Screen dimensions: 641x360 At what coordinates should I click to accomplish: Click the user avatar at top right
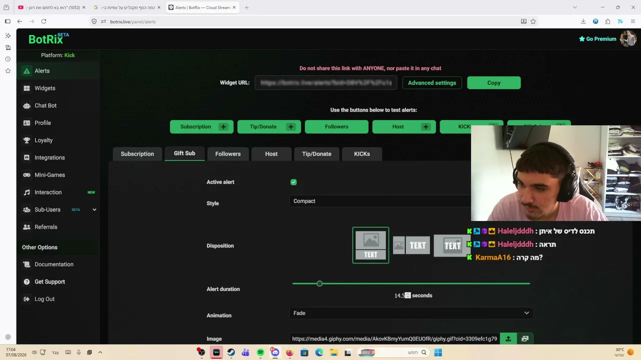point(628,38)
